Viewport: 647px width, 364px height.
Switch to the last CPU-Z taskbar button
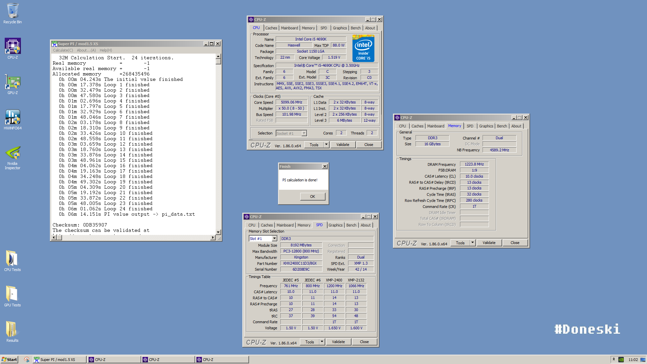(x=221, y=360)
